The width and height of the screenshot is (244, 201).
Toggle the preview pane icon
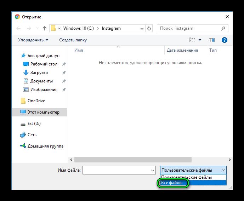[x=212, y=40]
